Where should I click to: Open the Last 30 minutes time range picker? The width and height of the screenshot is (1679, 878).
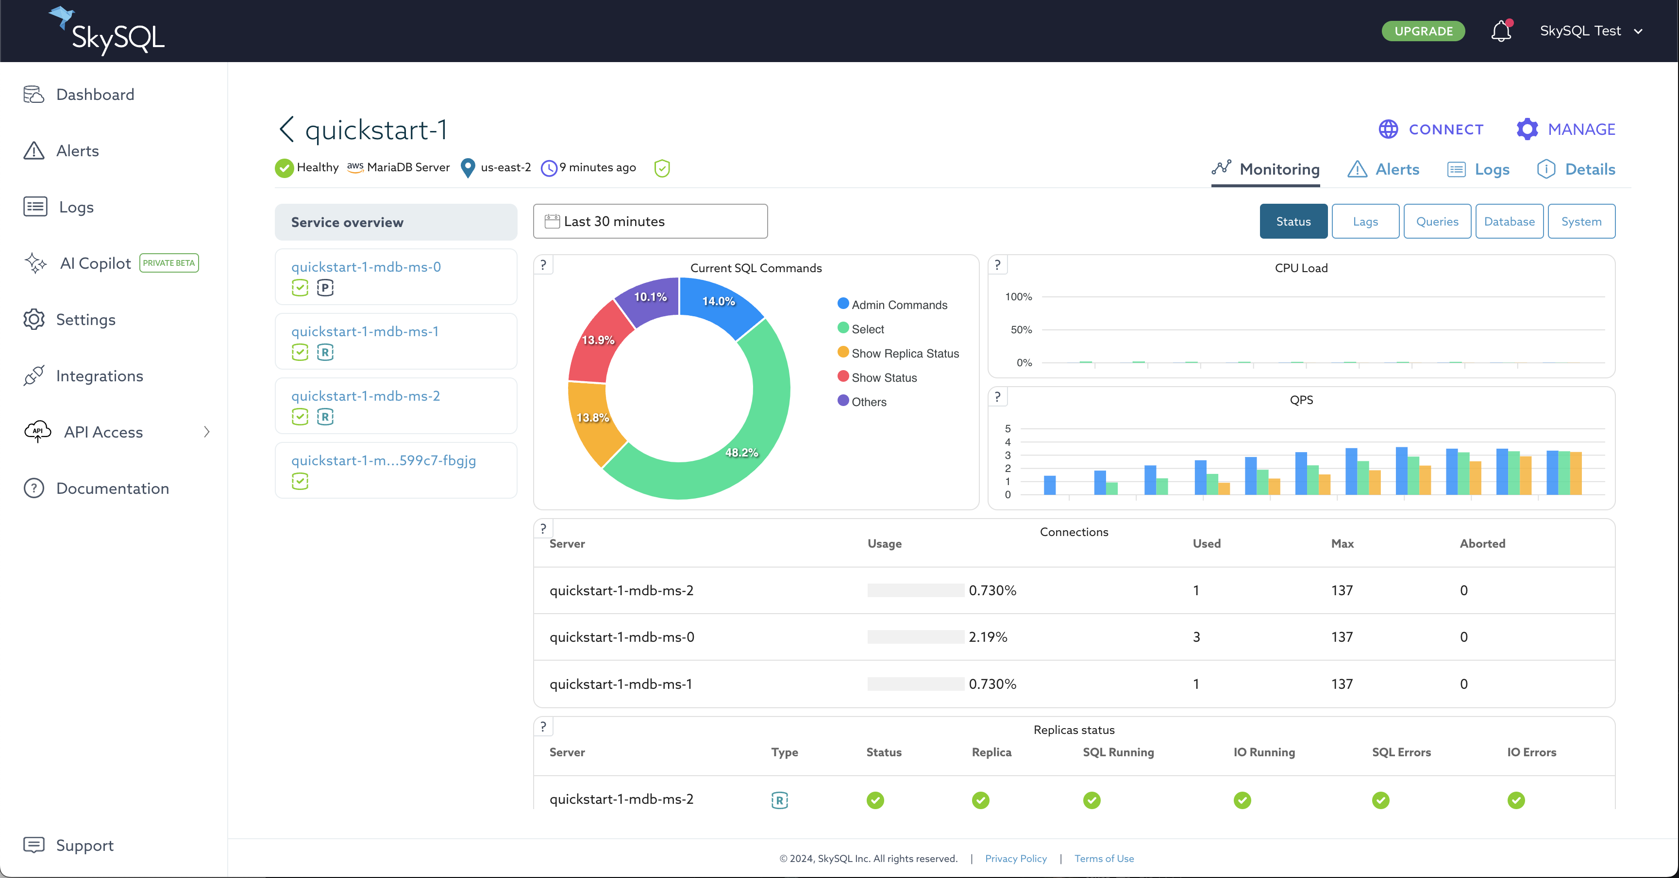(650, 222)
